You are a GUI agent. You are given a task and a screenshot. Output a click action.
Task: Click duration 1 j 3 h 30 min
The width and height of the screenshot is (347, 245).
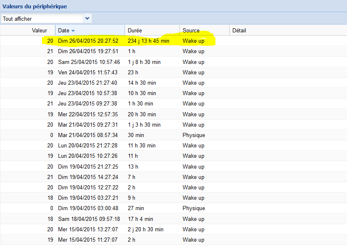[x=144, y=125]
